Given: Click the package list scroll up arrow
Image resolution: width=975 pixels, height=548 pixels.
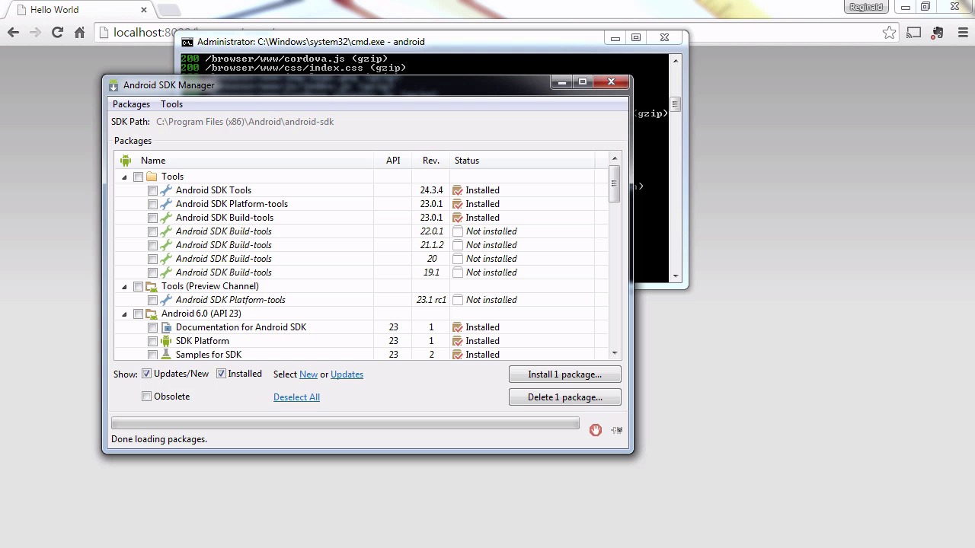Looking at the screenshot, I should click(x=614, y=159).
